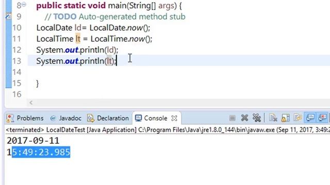This screenshot has height=185, width=330.
Task: Click the terminated LocalDateTest launch description
Action: point(168,130)
